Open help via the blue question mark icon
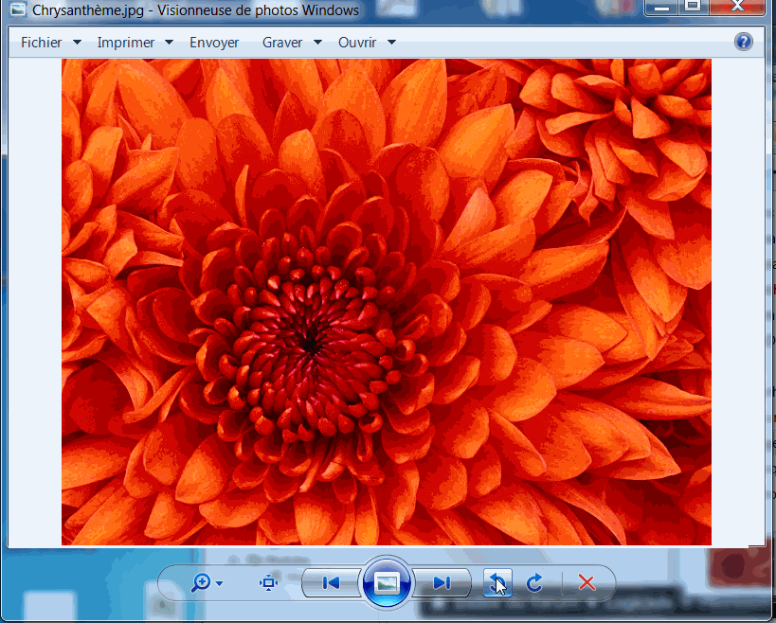776x623 pixels. pyautogui.click(x=744, y=42)
